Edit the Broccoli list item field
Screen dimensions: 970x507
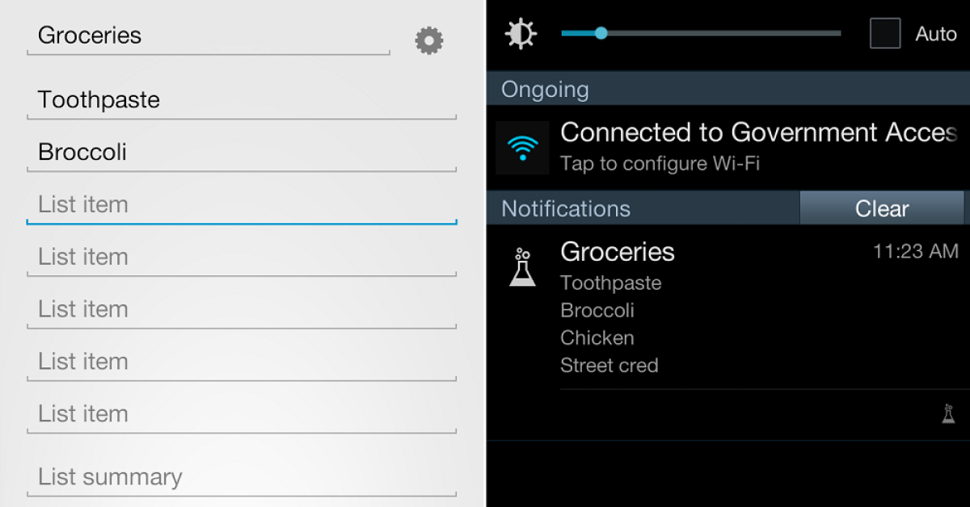[241, 153]
